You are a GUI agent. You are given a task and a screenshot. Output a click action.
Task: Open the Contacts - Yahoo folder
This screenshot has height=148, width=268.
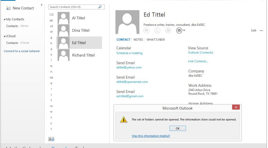[x=17, y=26]
